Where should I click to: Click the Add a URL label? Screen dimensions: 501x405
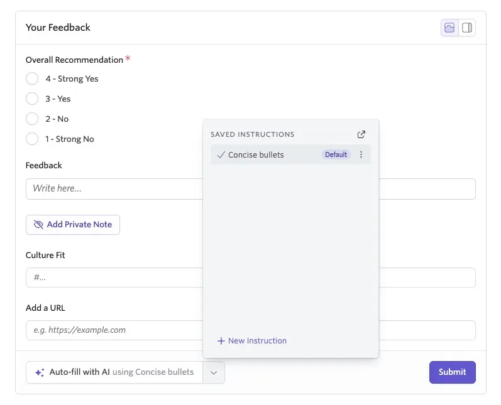coord(45,308)
